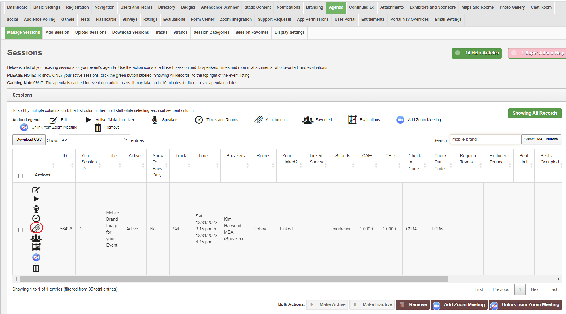Expand the Show entries dropdown
Viewport: 566px width, 314px height.
tap(94, 140)
